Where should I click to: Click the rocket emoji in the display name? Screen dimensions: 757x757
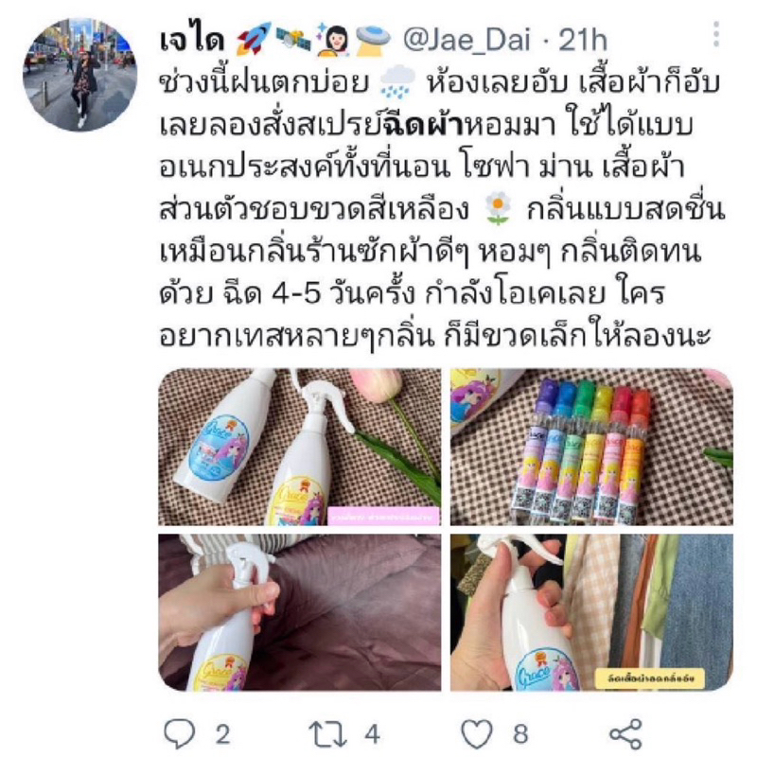(x=254, y=39)
